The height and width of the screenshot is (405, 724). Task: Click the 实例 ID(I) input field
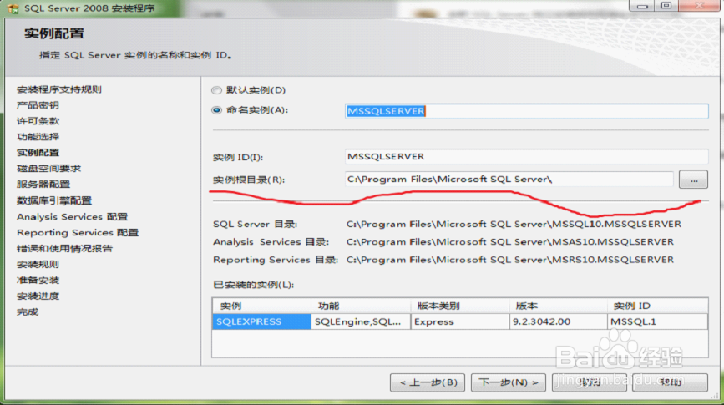click(526, 156)
